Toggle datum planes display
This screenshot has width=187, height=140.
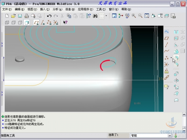tap(36, 22)
